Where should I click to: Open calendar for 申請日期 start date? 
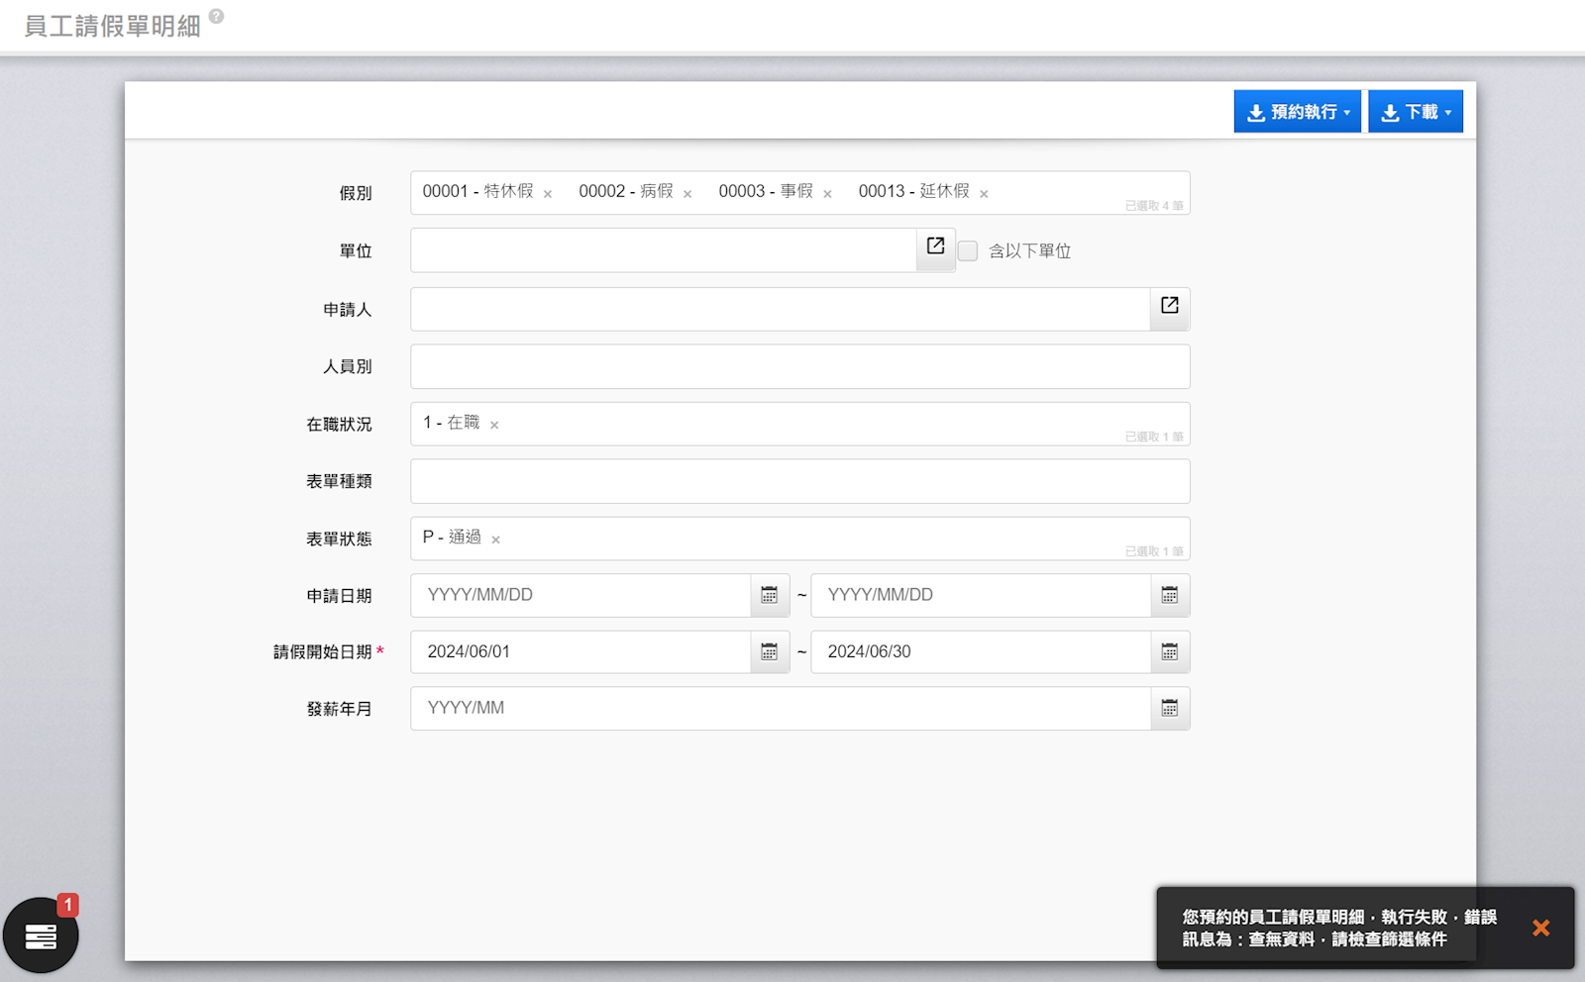[x=769, y=596]
